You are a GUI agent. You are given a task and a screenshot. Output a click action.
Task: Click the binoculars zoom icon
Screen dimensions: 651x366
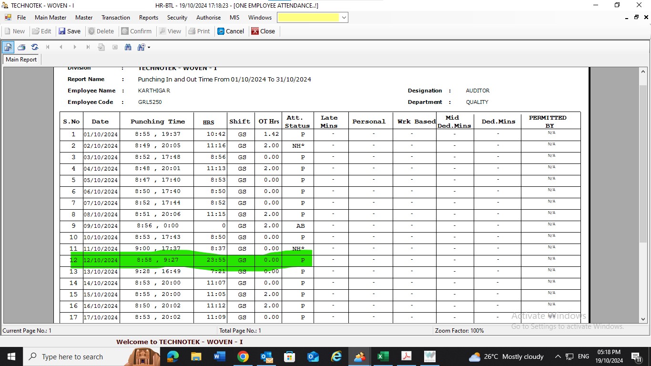tap(141, 47)
